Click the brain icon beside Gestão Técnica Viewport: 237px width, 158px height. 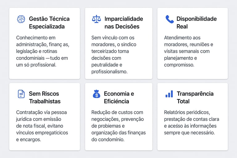21,19
